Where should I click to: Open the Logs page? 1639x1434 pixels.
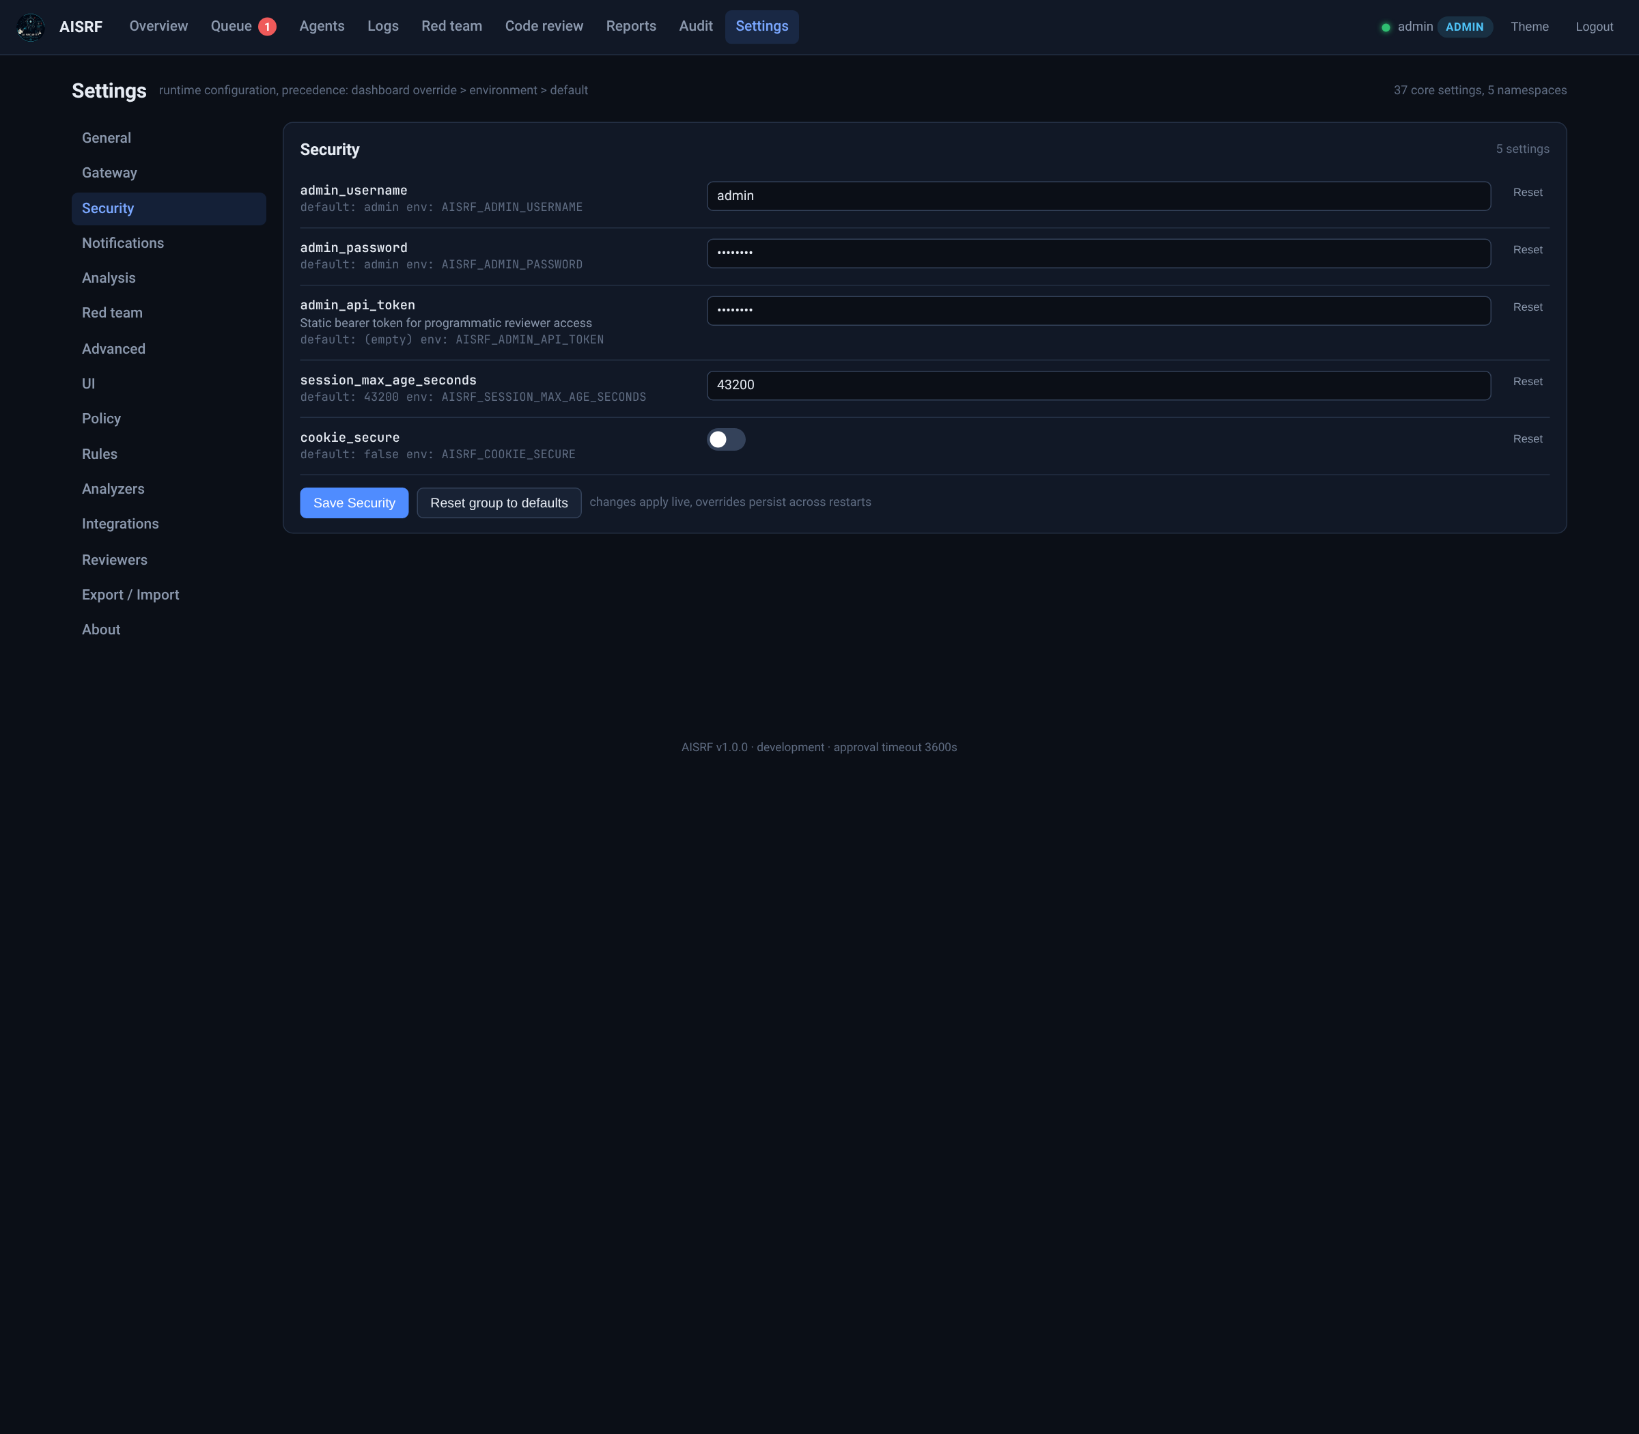pyautogui.click(x=382, y=27)
